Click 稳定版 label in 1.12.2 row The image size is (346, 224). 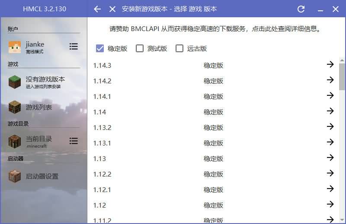[213, 174]
